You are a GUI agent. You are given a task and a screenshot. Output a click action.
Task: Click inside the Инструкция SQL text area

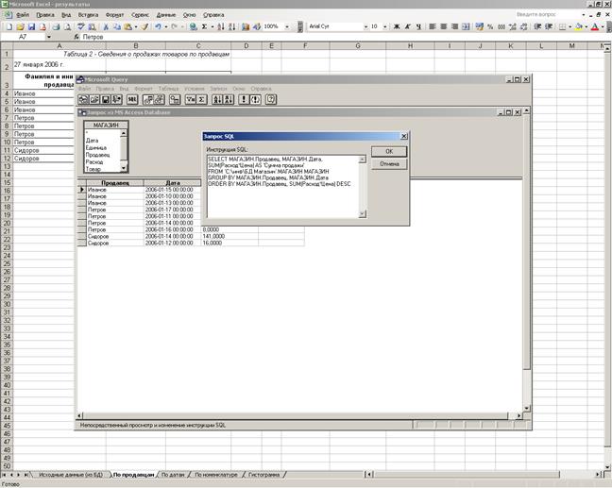coord(283,187)
